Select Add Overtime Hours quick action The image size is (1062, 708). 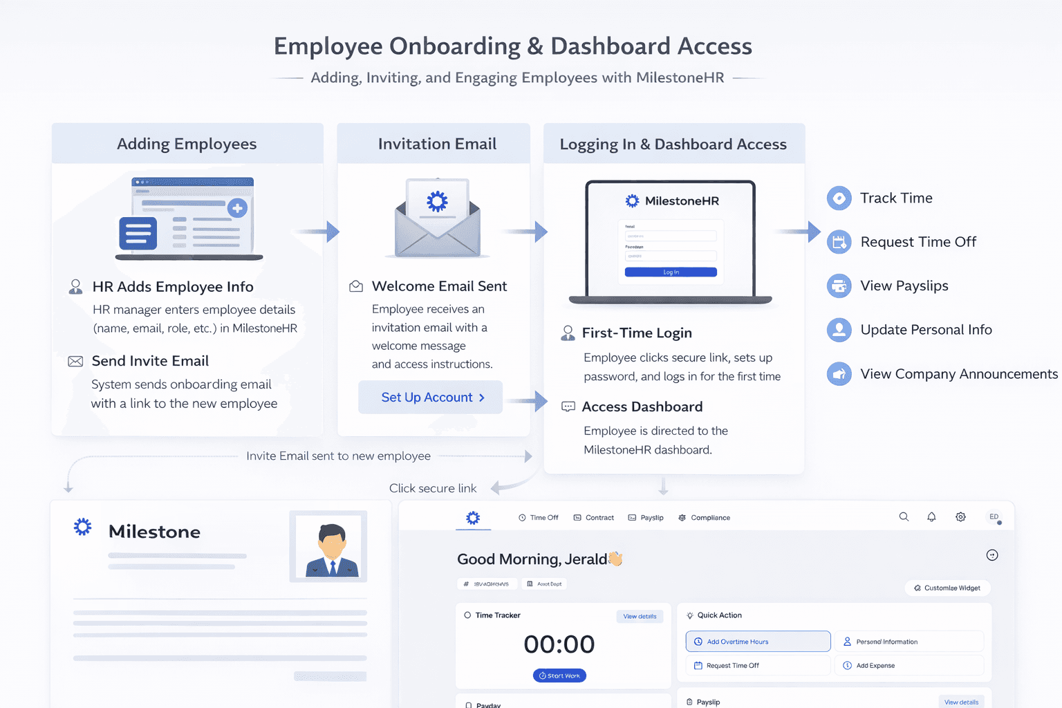point(758,642)
